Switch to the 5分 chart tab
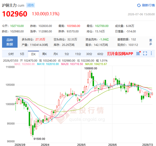The height and width of the screenshot is (146, 156). pos(67,54)
